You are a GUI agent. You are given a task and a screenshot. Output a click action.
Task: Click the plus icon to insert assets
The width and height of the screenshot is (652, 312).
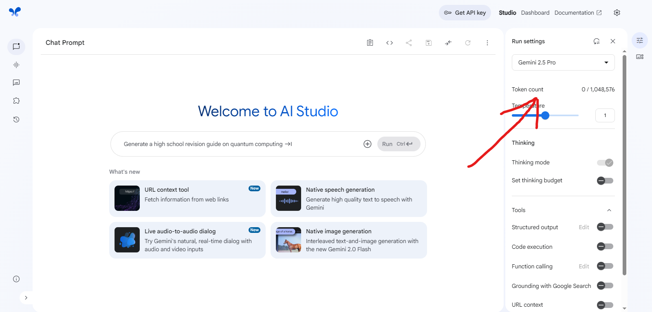(x=368, y=144)
